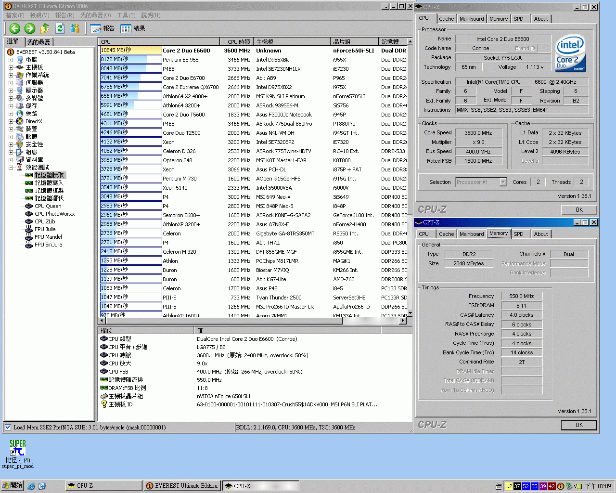This screenshot has height=493, width=616.
Task: Select the 資料庫 database tree icon
Action: [20, 160]
